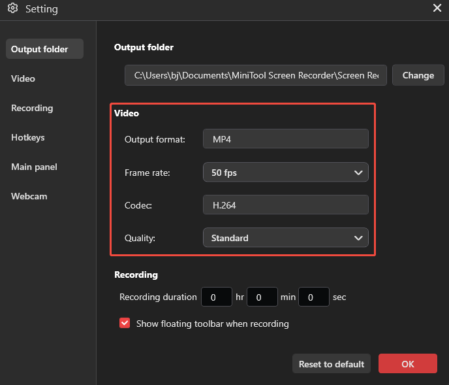Click the recording duration minutes field
The height and width of the screenshot is (385, 449).
coord(262,297)
